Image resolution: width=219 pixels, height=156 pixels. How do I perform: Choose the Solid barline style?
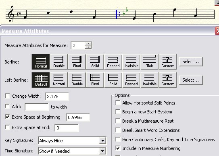pos(95,62)
